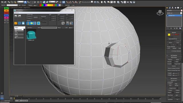Image resolution: width=183 pixels, height=103 pixels.
Task: Click the red color swatch
Action: [41, 5]
